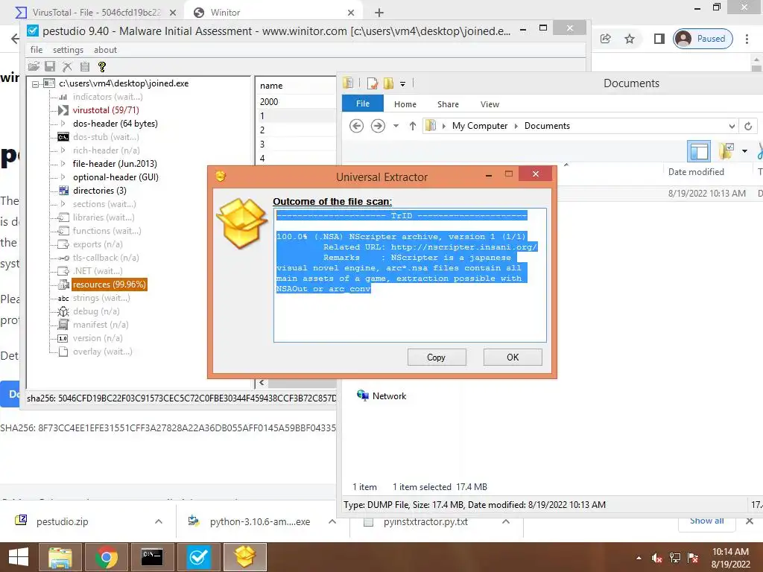
Task: Open Command Prompt from the taskbar
Action: point(152,557)
